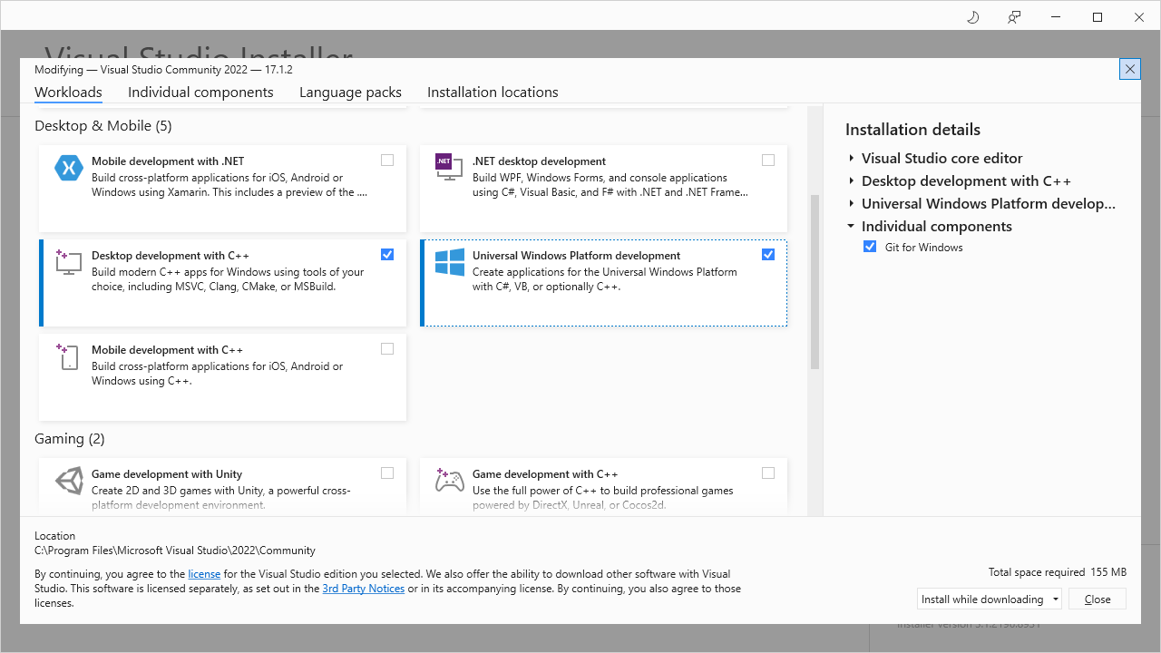Screen dimensions: 1161x653
Task: Uncheck the Git for Windows component
Action: (x=870, y=247)
